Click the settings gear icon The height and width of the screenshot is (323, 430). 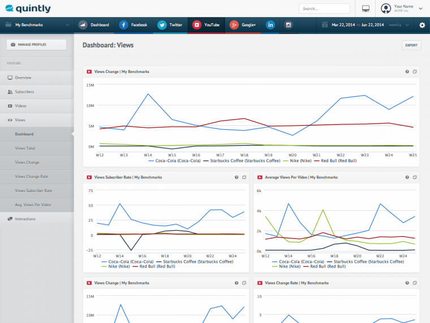(x=422, y=25)
